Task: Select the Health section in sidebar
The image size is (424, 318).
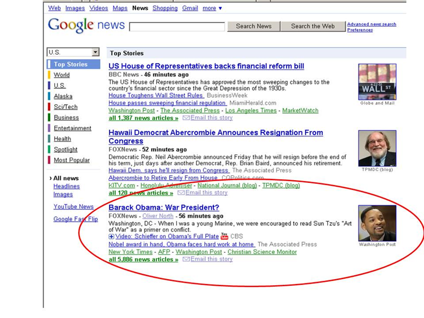Action: coord(62,139)
